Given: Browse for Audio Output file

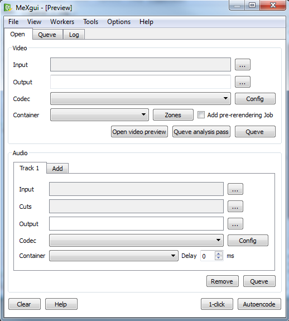Looking at the screenshot, I should (x=235, y=223).
